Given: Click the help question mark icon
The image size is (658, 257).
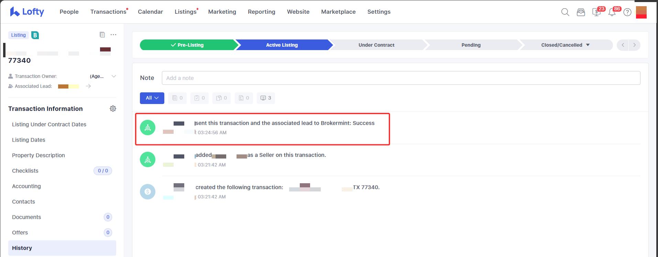Looking at the screenshot, I should click(627, 12).
